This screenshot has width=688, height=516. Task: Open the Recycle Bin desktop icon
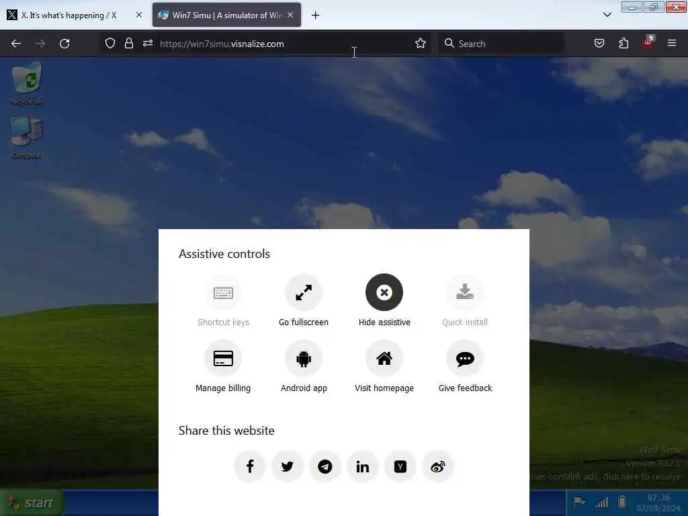[27, 83]
